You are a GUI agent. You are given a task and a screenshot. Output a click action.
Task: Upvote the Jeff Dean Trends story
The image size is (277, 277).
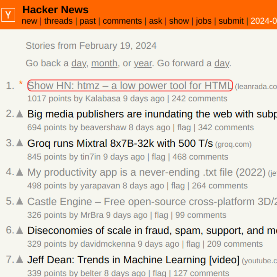tap(19, 259)
